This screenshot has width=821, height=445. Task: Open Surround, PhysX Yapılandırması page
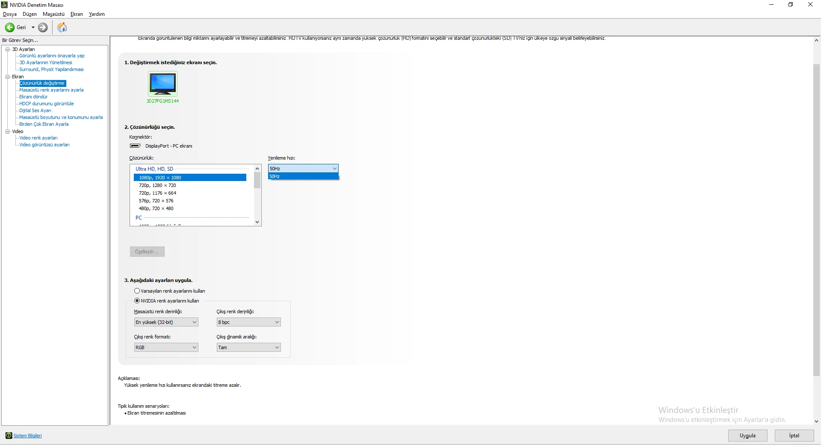[51, 69]
